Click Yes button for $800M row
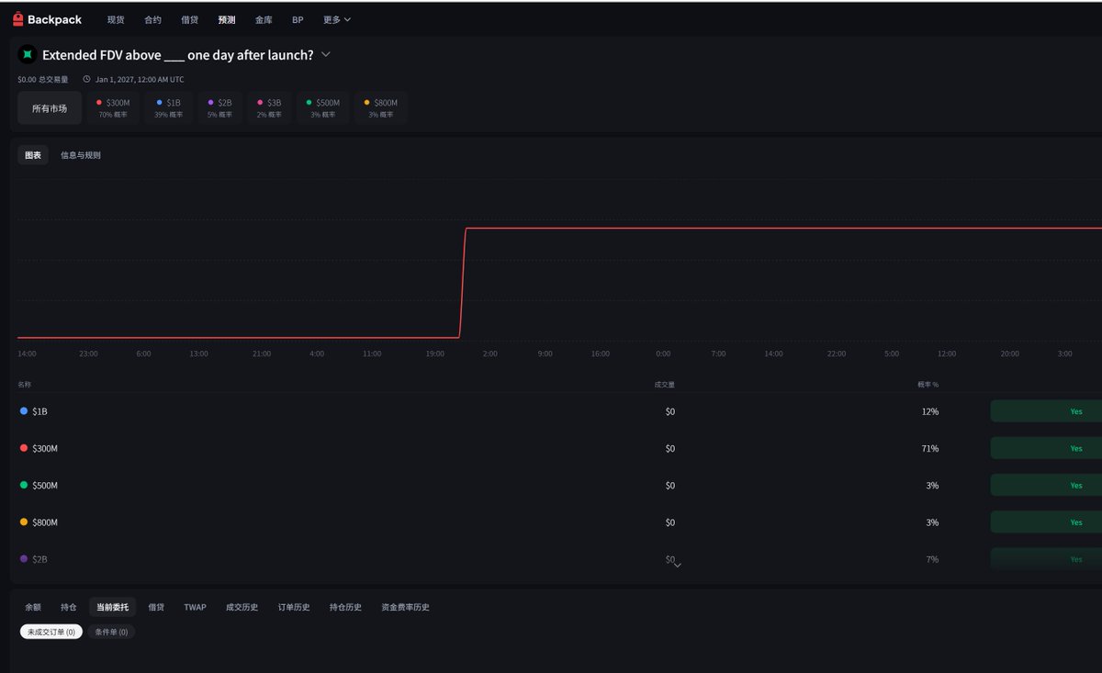Image resolution: width=1102 pixels, height=673 pixels. click(1046, 522)
